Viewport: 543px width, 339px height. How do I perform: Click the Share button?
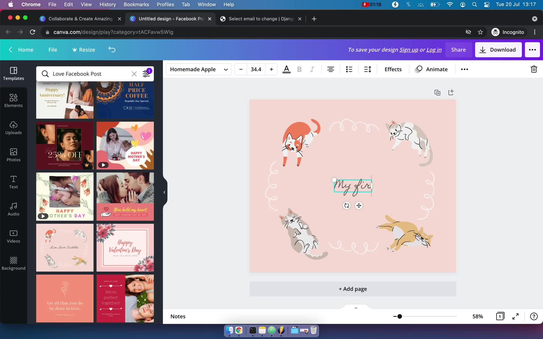pyautogui.click(x=458, y=50)
